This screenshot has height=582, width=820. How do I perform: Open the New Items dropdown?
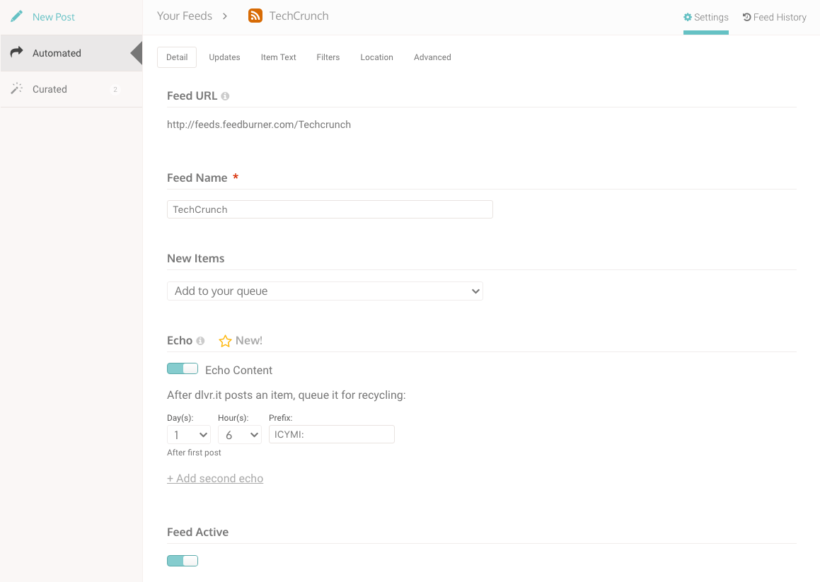[325, 291]
